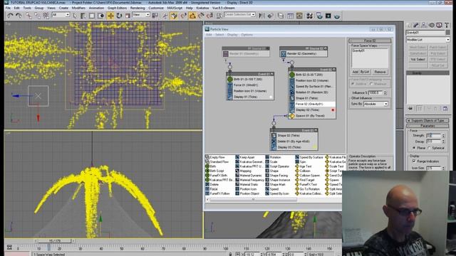Click the depot horizontal scrollbar
The image size is (456, 256).
pos(253,200)
